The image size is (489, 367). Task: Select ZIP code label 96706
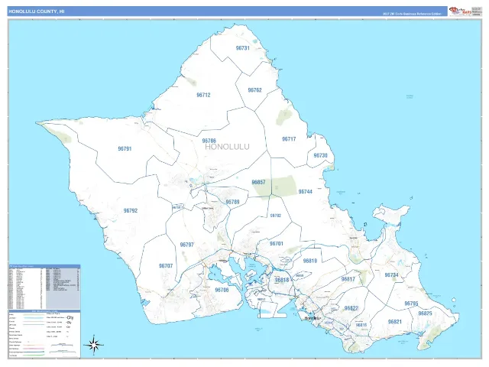(x=222, y=290)
